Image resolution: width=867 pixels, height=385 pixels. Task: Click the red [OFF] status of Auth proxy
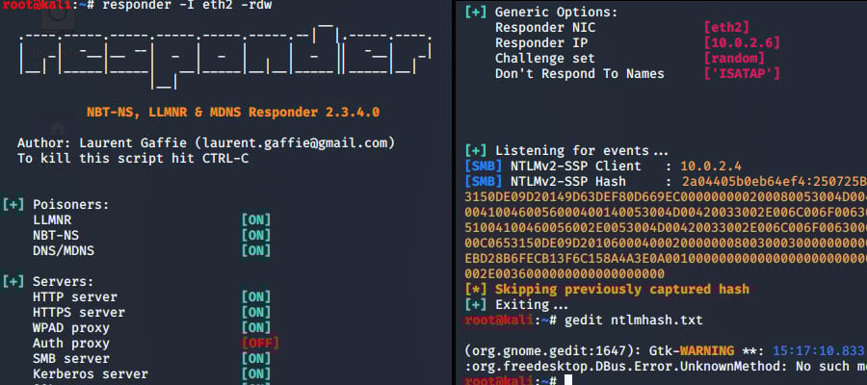[260, 344]
